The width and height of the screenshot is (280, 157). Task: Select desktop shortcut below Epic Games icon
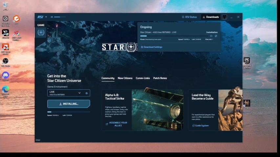[247, 104]
